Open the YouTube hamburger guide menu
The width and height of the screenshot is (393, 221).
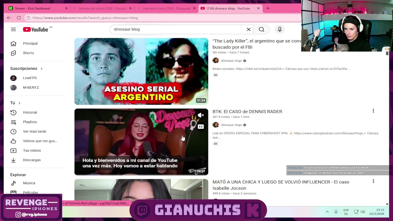[x=13, y=29]
